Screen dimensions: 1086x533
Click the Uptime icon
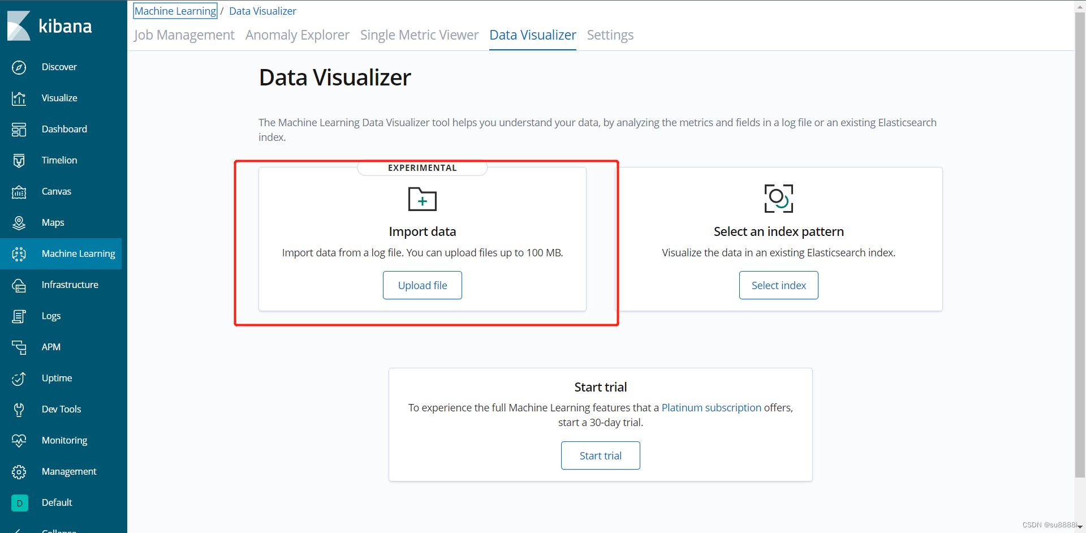[x=19, y=379]
